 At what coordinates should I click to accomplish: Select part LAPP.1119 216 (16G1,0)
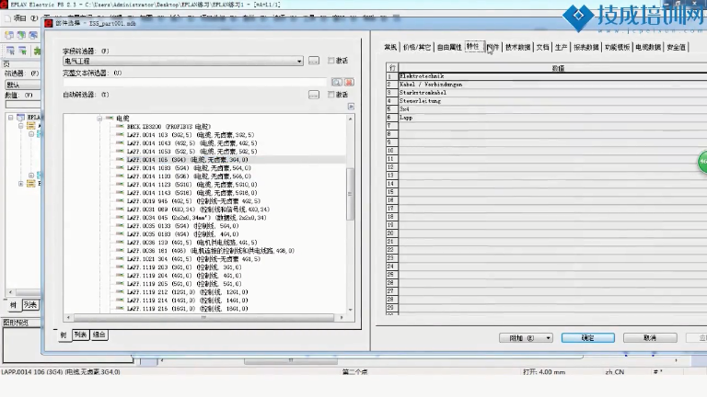point(187,309)
